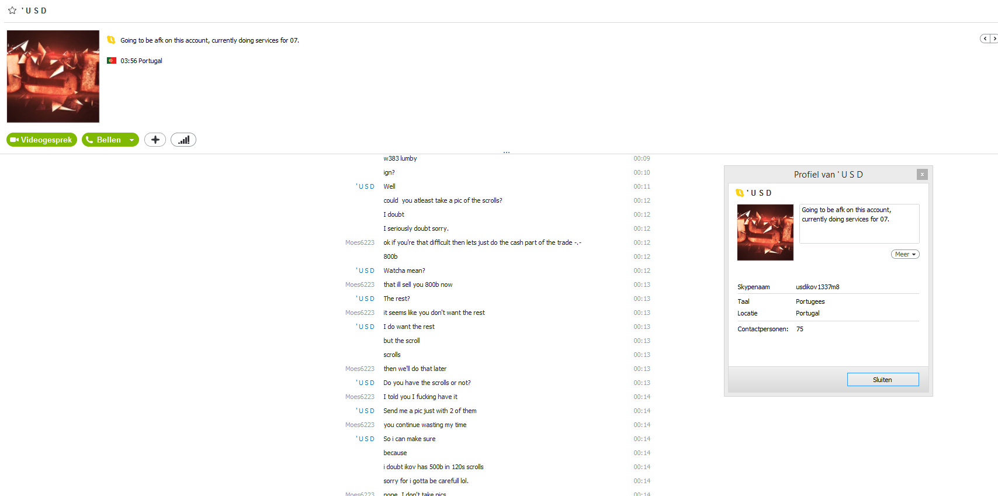998x496 pixels.
Task: Click the message 'The rest?'
Action: pos(397,299)
